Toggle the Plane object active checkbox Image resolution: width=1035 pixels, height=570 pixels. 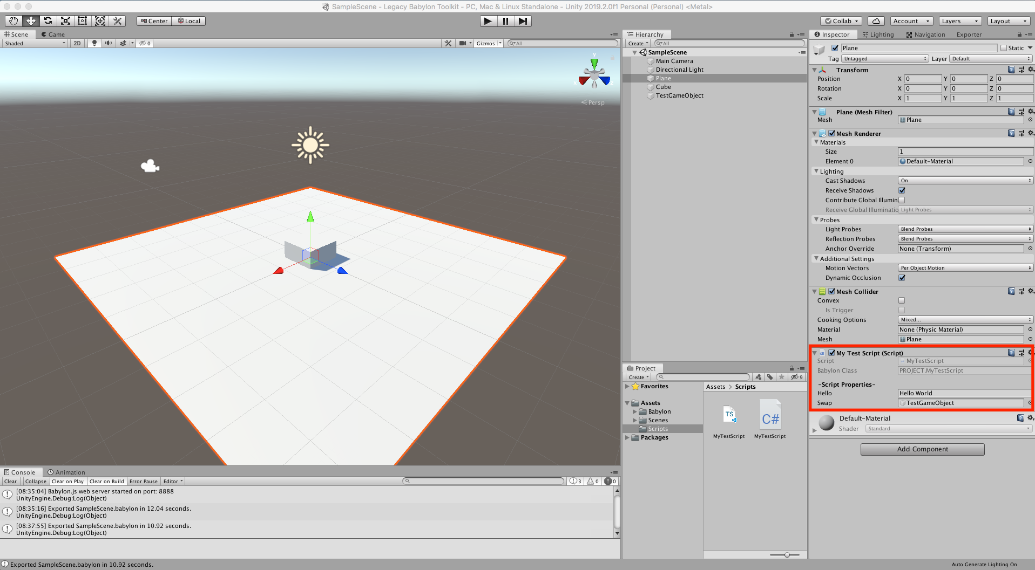click(835, 48)
